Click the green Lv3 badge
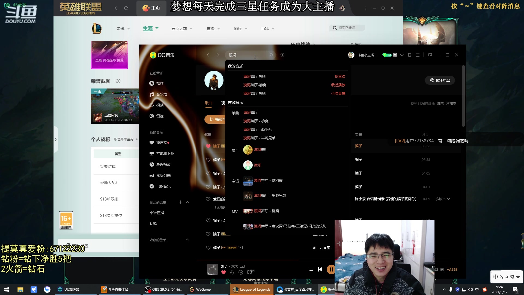 coord(387,55)
